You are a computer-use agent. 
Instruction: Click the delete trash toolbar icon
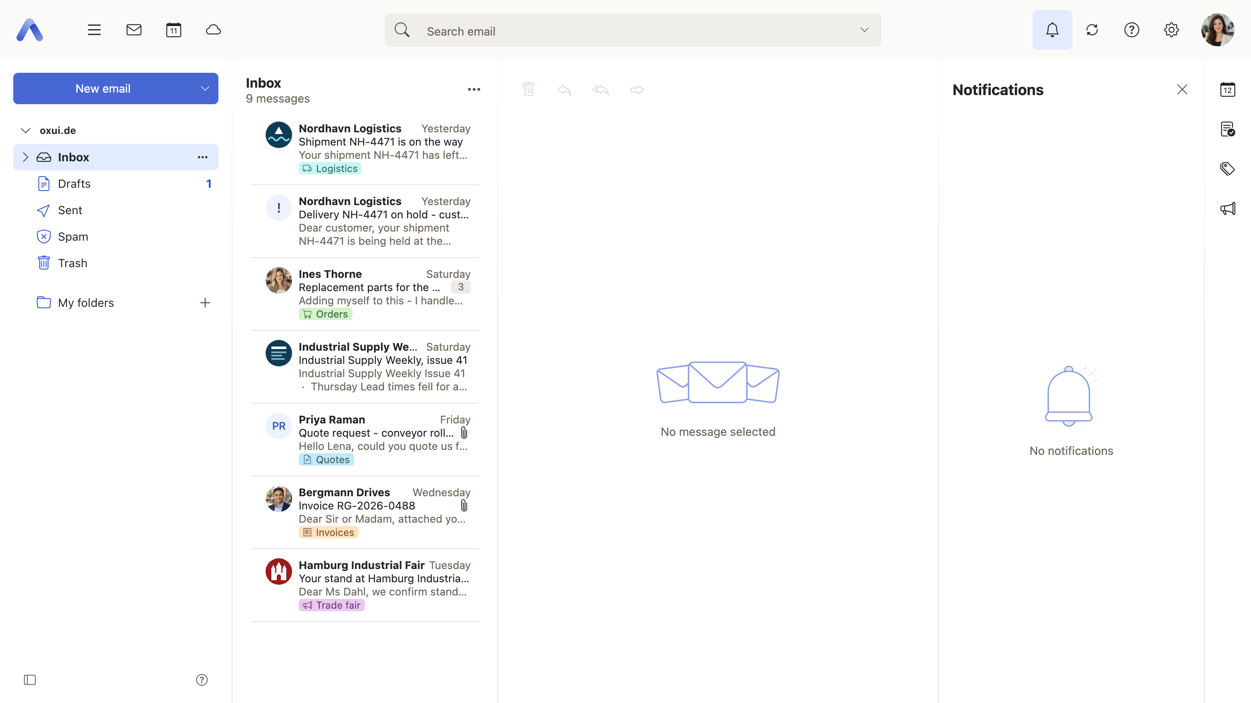coord(528,89)
